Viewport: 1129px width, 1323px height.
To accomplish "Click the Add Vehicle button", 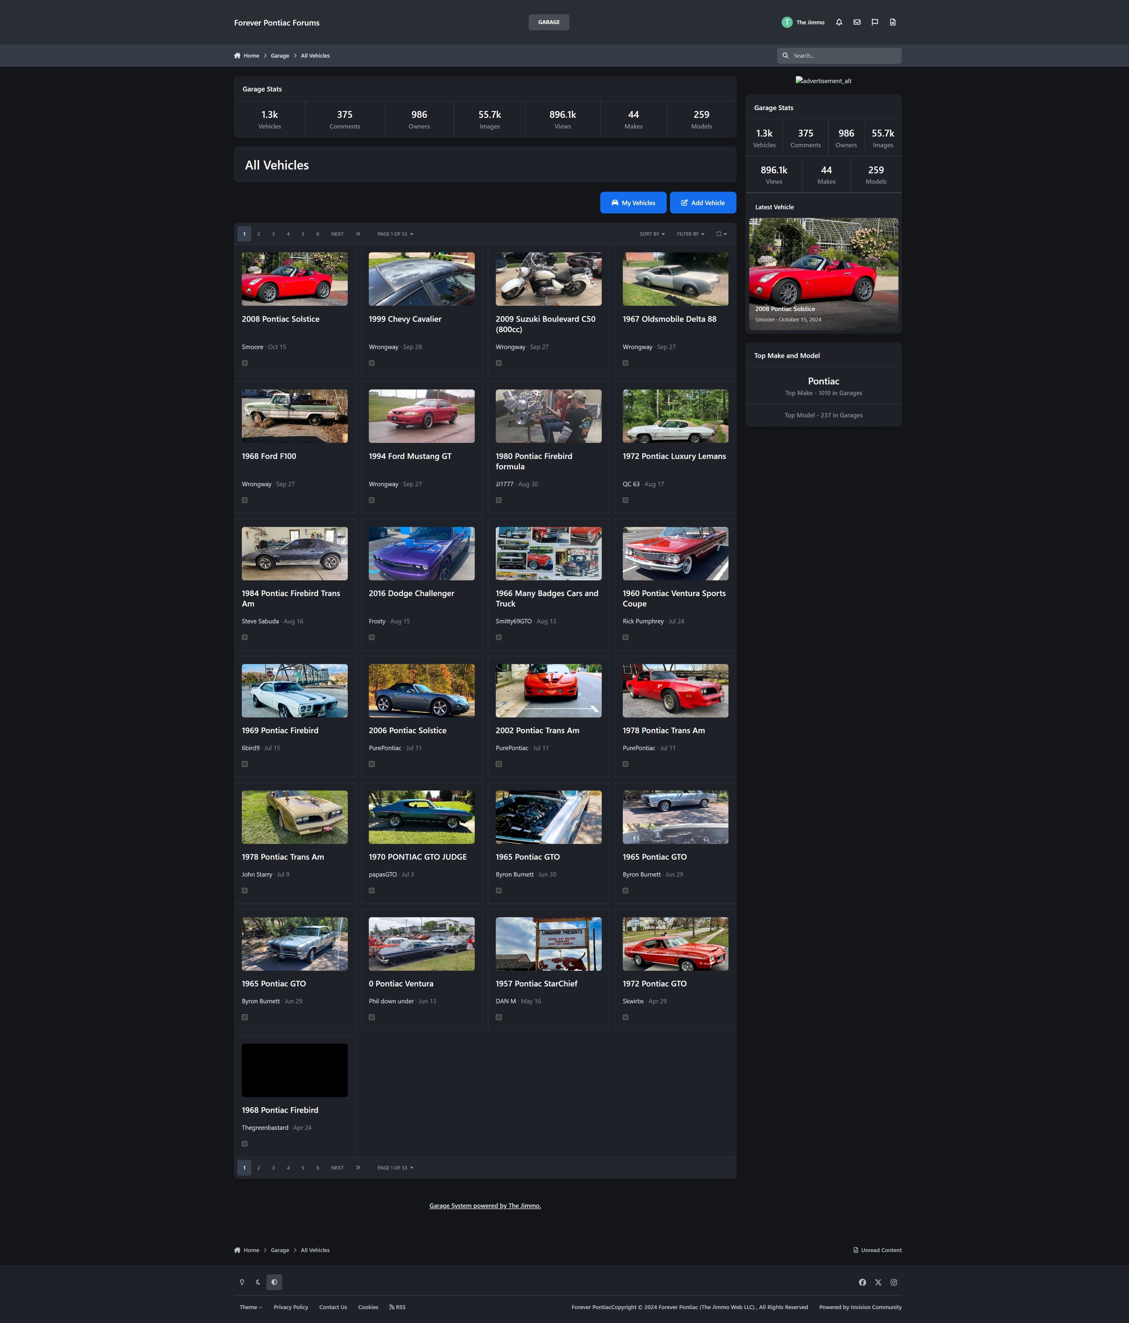I will (x=703, y=203).
